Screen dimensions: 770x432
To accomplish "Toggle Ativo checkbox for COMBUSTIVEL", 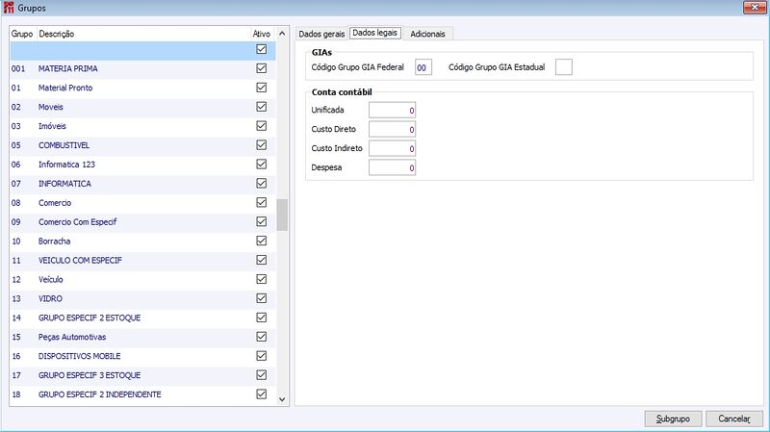I will pyautogui.click(x=261, y=145).
